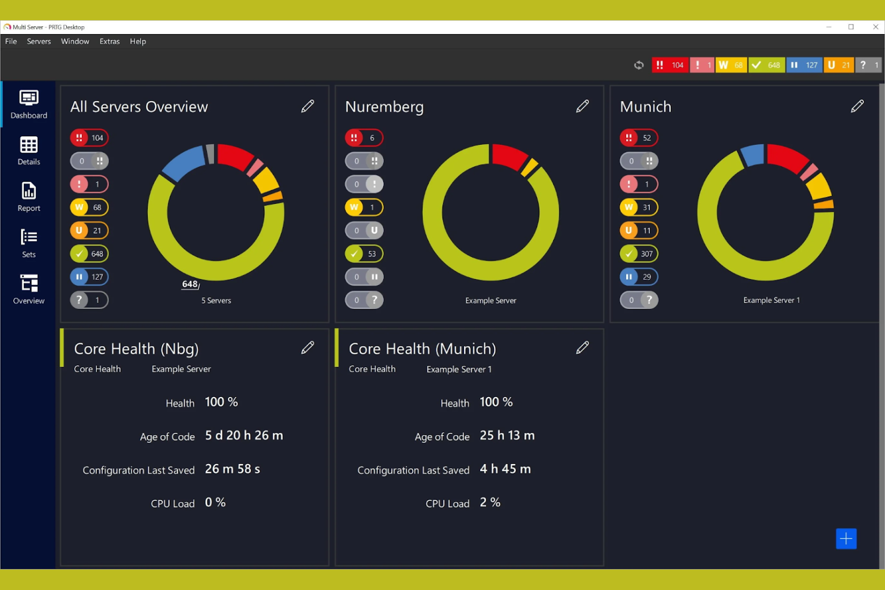The image size is (885, 590).
Task: Open the File menu
Action: point(11,41)
